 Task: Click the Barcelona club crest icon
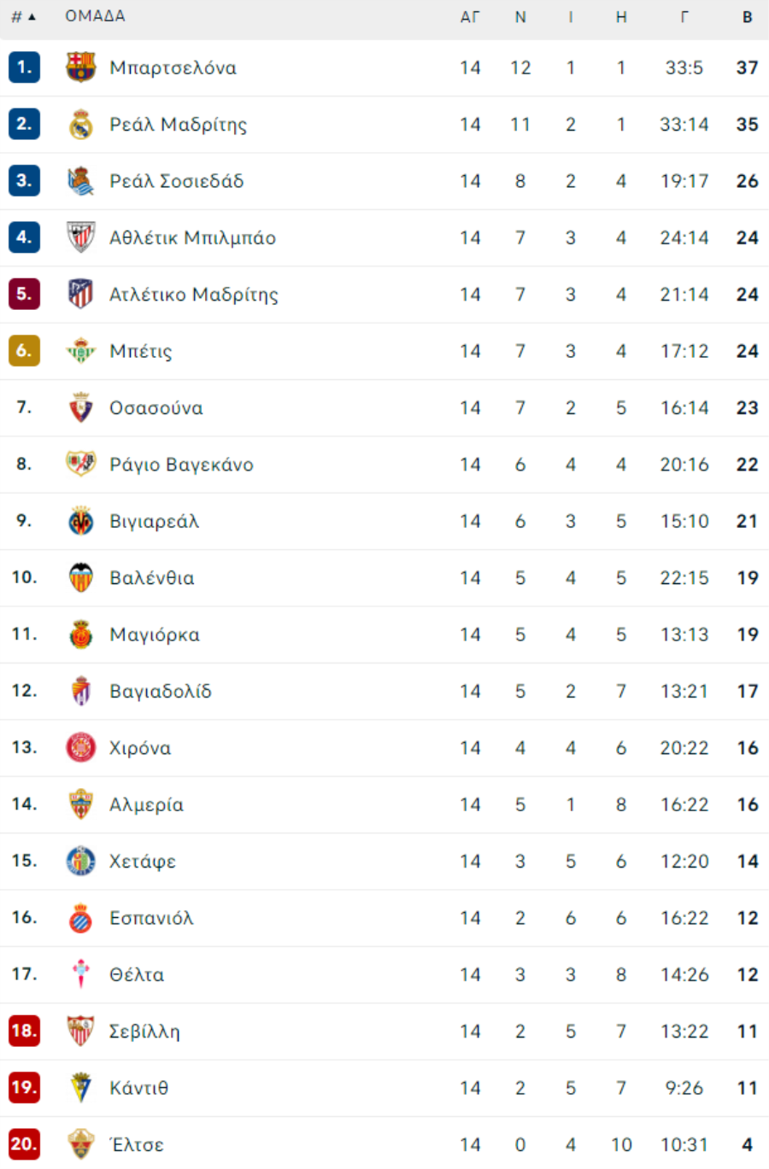pos(81,67)
